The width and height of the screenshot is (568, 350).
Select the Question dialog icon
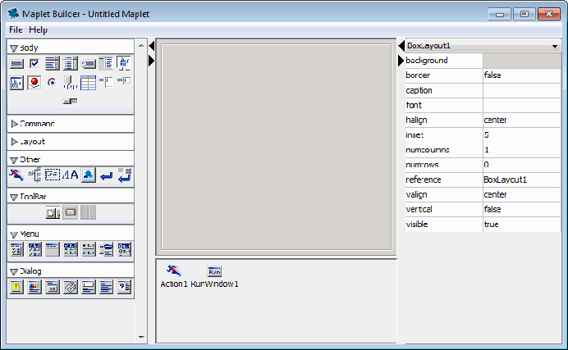[124, 286]
